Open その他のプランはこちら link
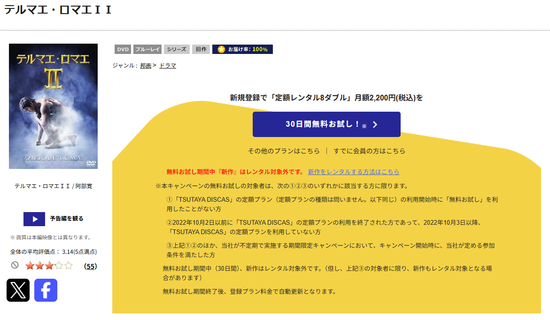The height and width of the screenshot is (320, 550). coord(284,151)
